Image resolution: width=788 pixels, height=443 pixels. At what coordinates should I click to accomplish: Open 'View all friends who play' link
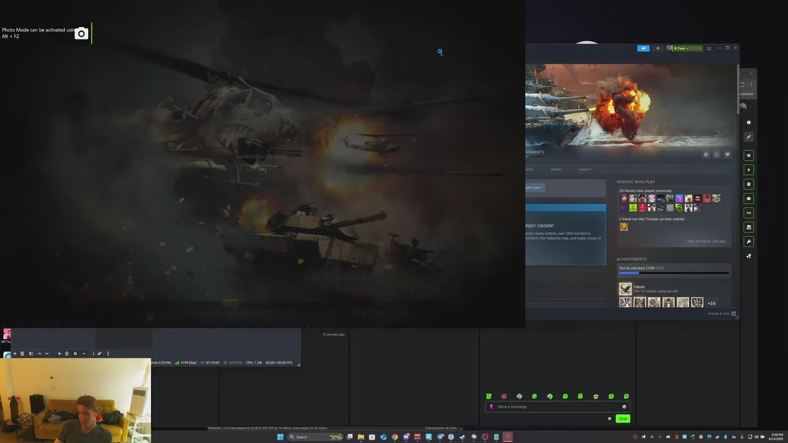[x=706, y=241]
